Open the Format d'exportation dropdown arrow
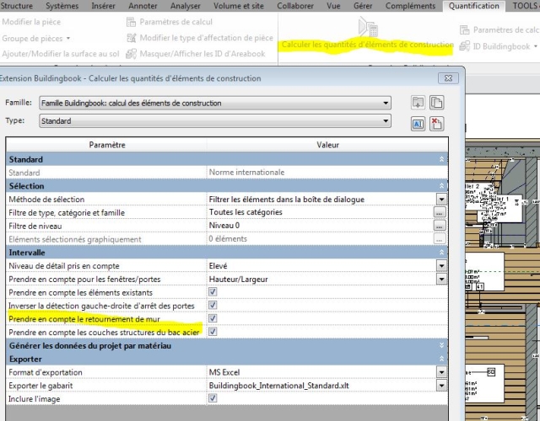Viewport: 540px width, 421px height. pyautogui.click(x=441, y=372)
